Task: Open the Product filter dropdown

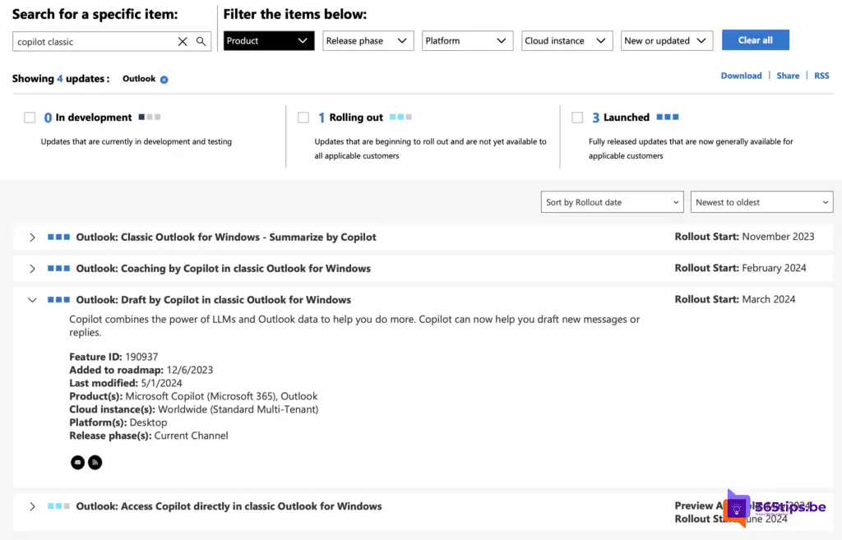Action: 269,41
